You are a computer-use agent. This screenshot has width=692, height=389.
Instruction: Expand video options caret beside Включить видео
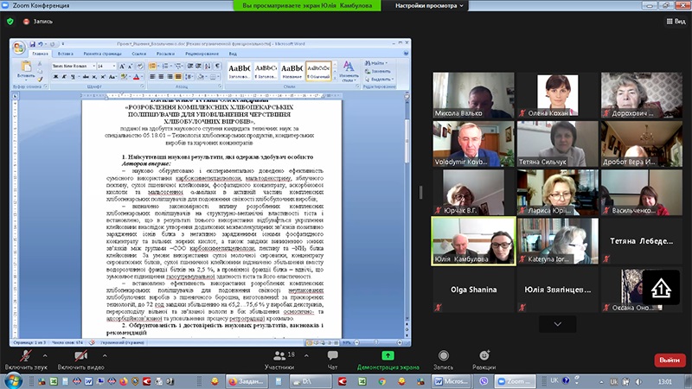coord(105,355)
